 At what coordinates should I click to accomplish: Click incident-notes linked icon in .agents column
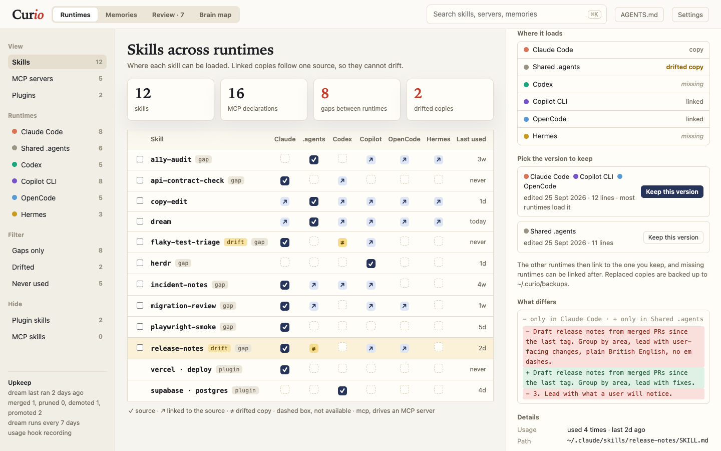(314, 285)
